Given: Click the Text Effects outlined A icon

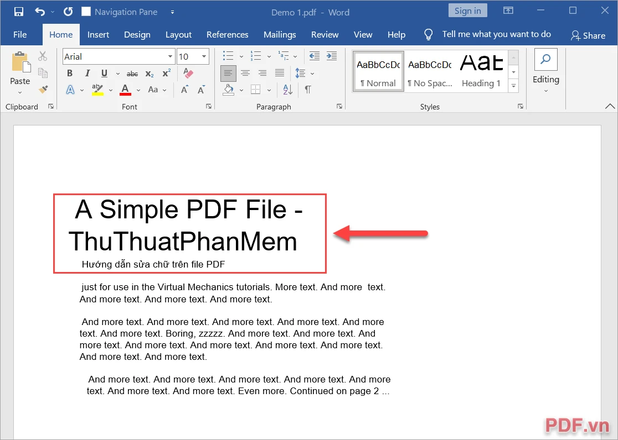Looking at the screenshot, I should coord(70,90).
